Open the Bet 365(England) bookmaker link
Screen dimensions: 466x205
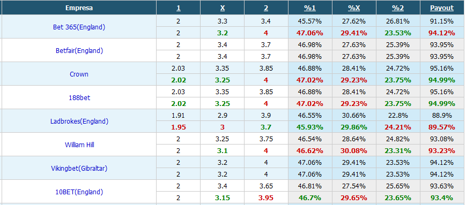click(79, 27)
